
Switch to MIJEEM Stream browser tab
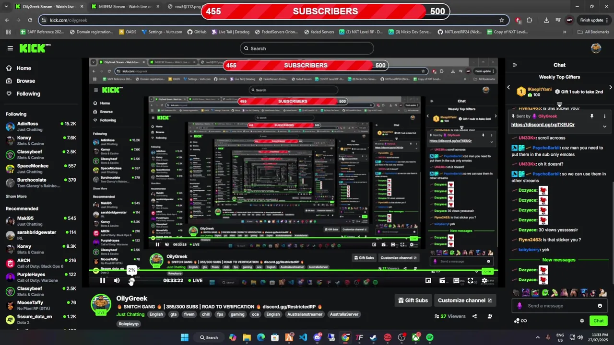tap(125, 7)
